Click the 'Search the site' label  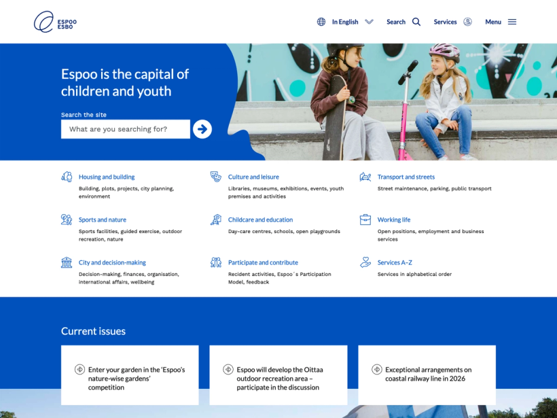point(84,114)
